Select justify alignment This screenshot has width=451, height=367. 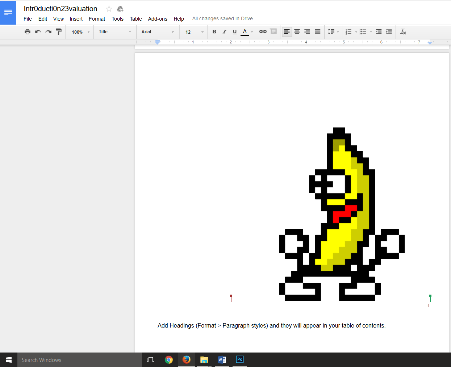tap(318, 32)
